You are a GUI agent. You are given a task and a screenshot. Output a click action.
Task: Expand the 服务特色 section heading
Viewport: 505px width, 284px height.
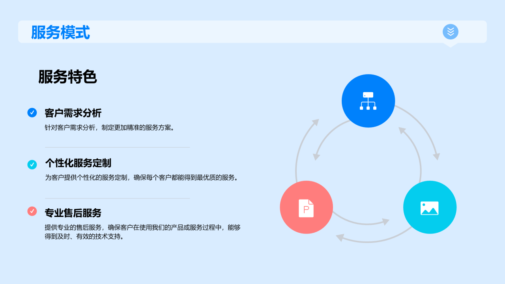point(68,77)
